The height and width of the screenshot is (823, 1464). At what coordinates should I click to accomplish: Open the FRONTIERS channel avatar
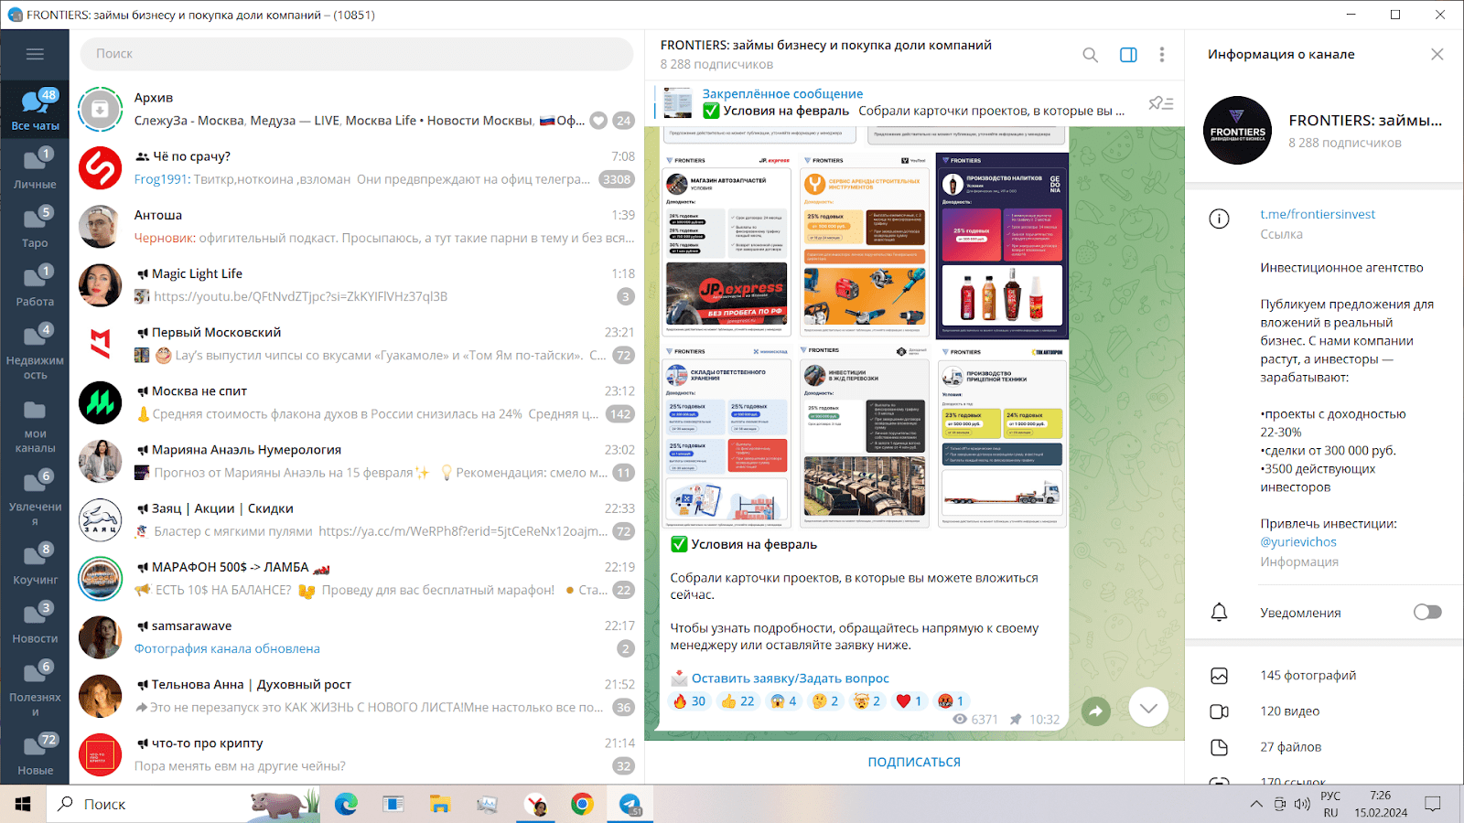[1237, 131]
